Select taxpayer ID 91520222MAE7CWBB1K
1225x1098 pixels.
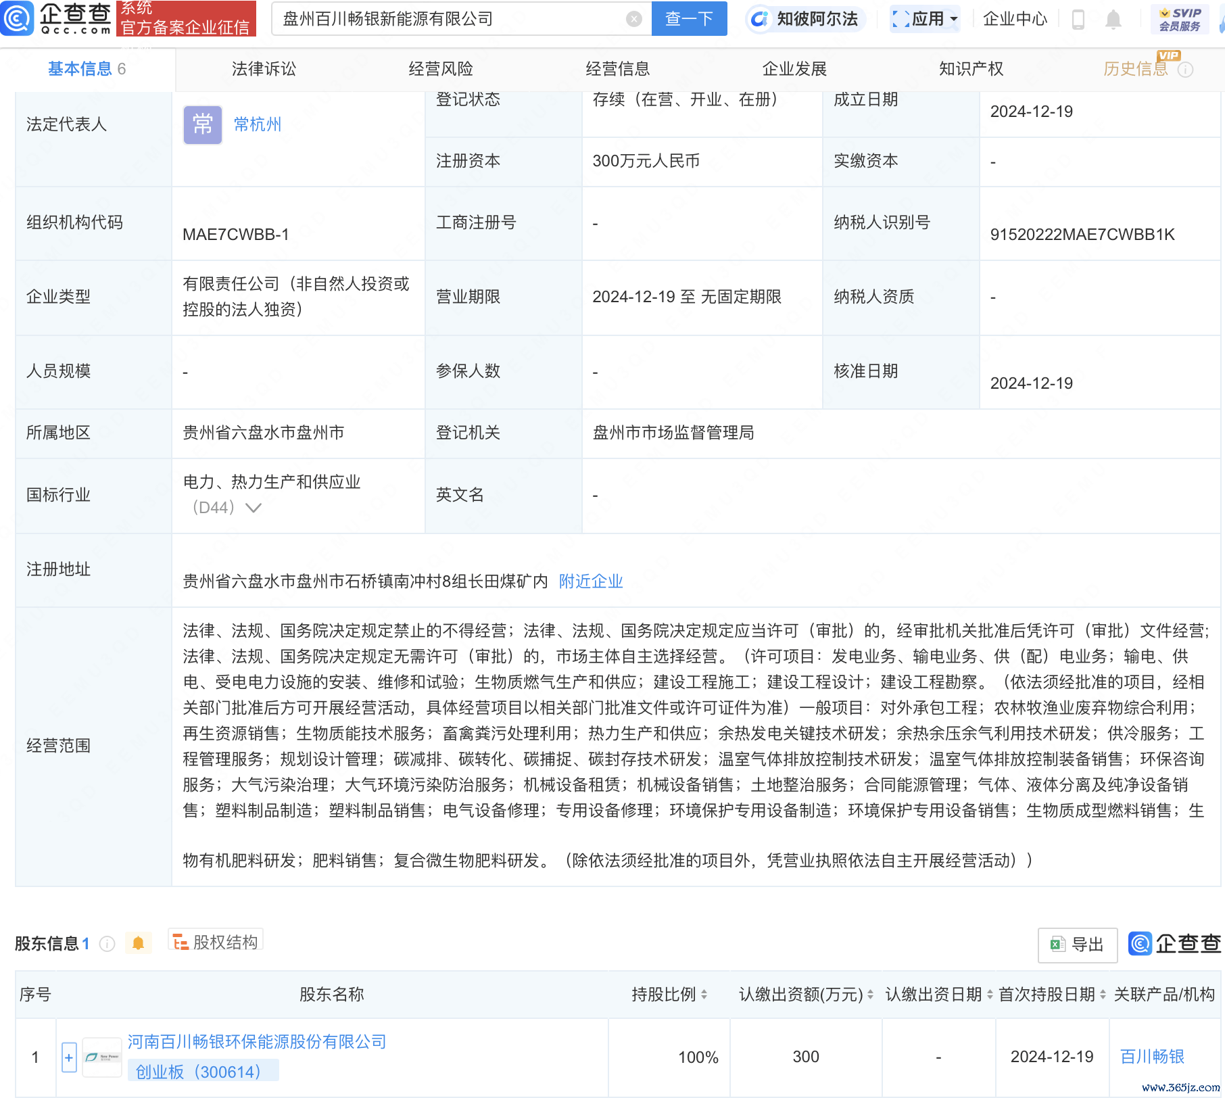[x=1082, y=235]
